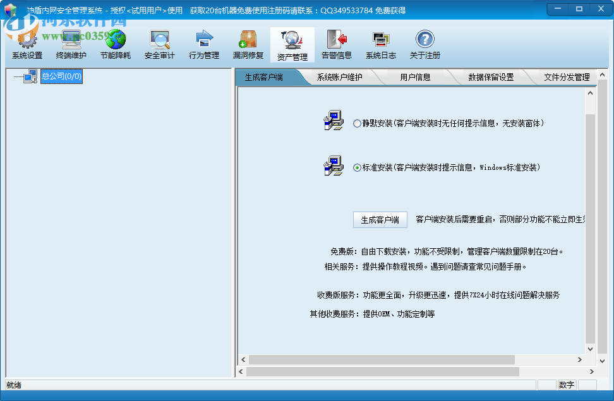Image resolution: width=614 pixels, height=401 pixels.
Task: Open the 数据保留设置 tab
Action: (x=492, y=77)
